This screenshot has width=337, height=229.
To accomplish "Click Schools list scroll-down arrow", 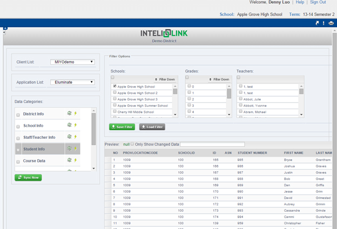I will [175, 114].
